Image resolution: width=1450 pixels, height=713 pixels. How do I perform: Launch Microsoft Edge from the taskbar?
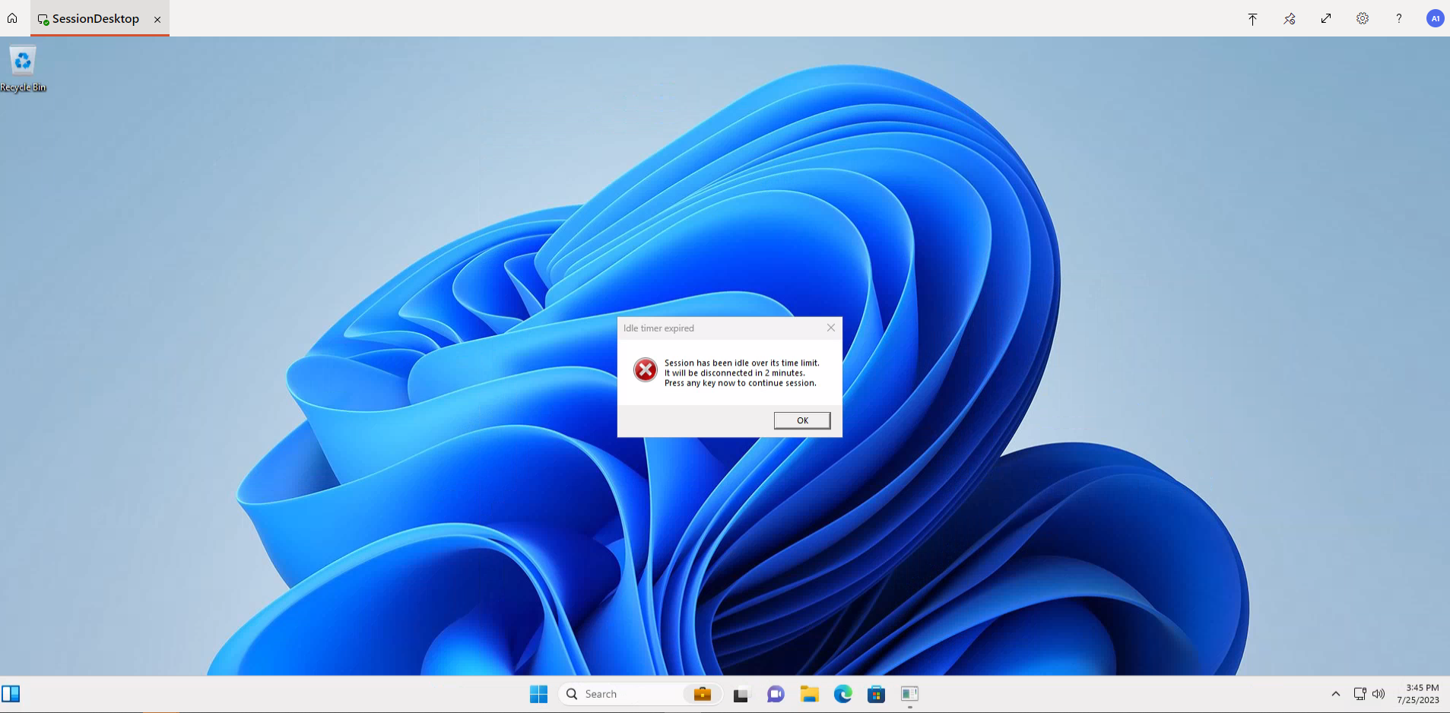point(842,694)
